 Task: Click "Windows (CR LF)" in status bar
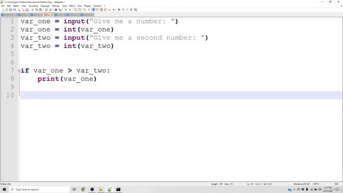click(302, 184)
